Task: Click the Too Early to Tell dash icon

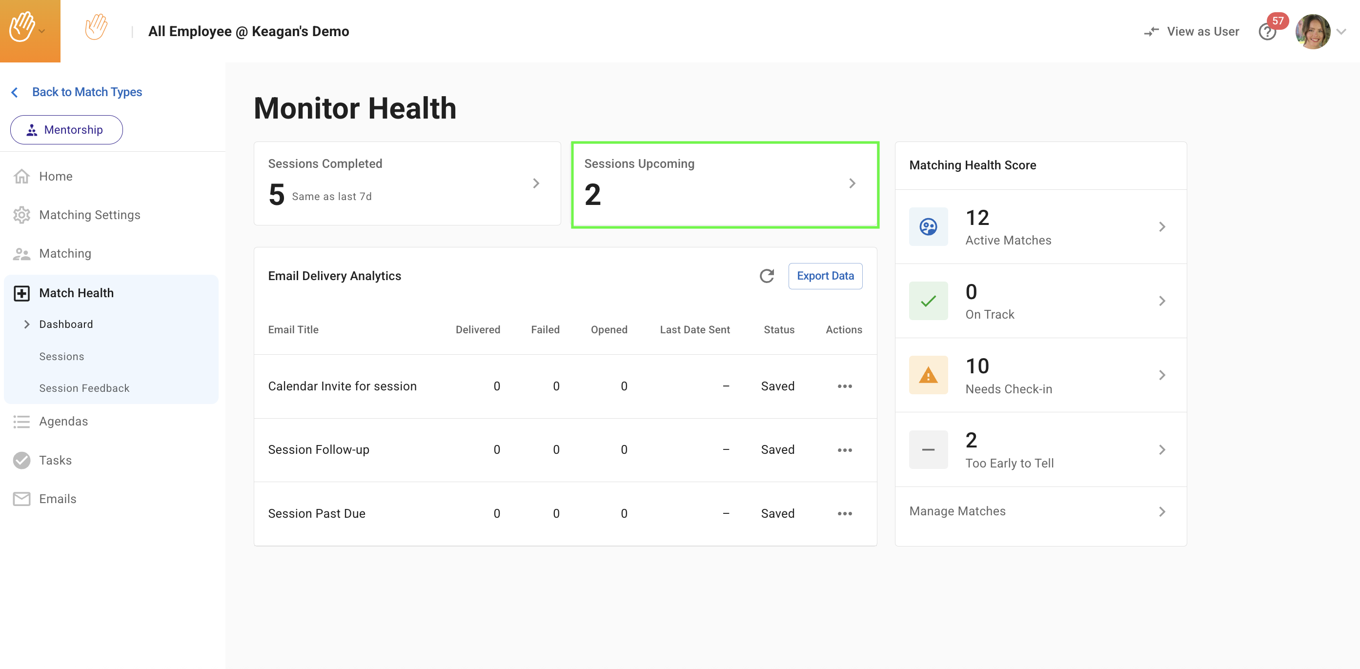Action: [928, 450]
